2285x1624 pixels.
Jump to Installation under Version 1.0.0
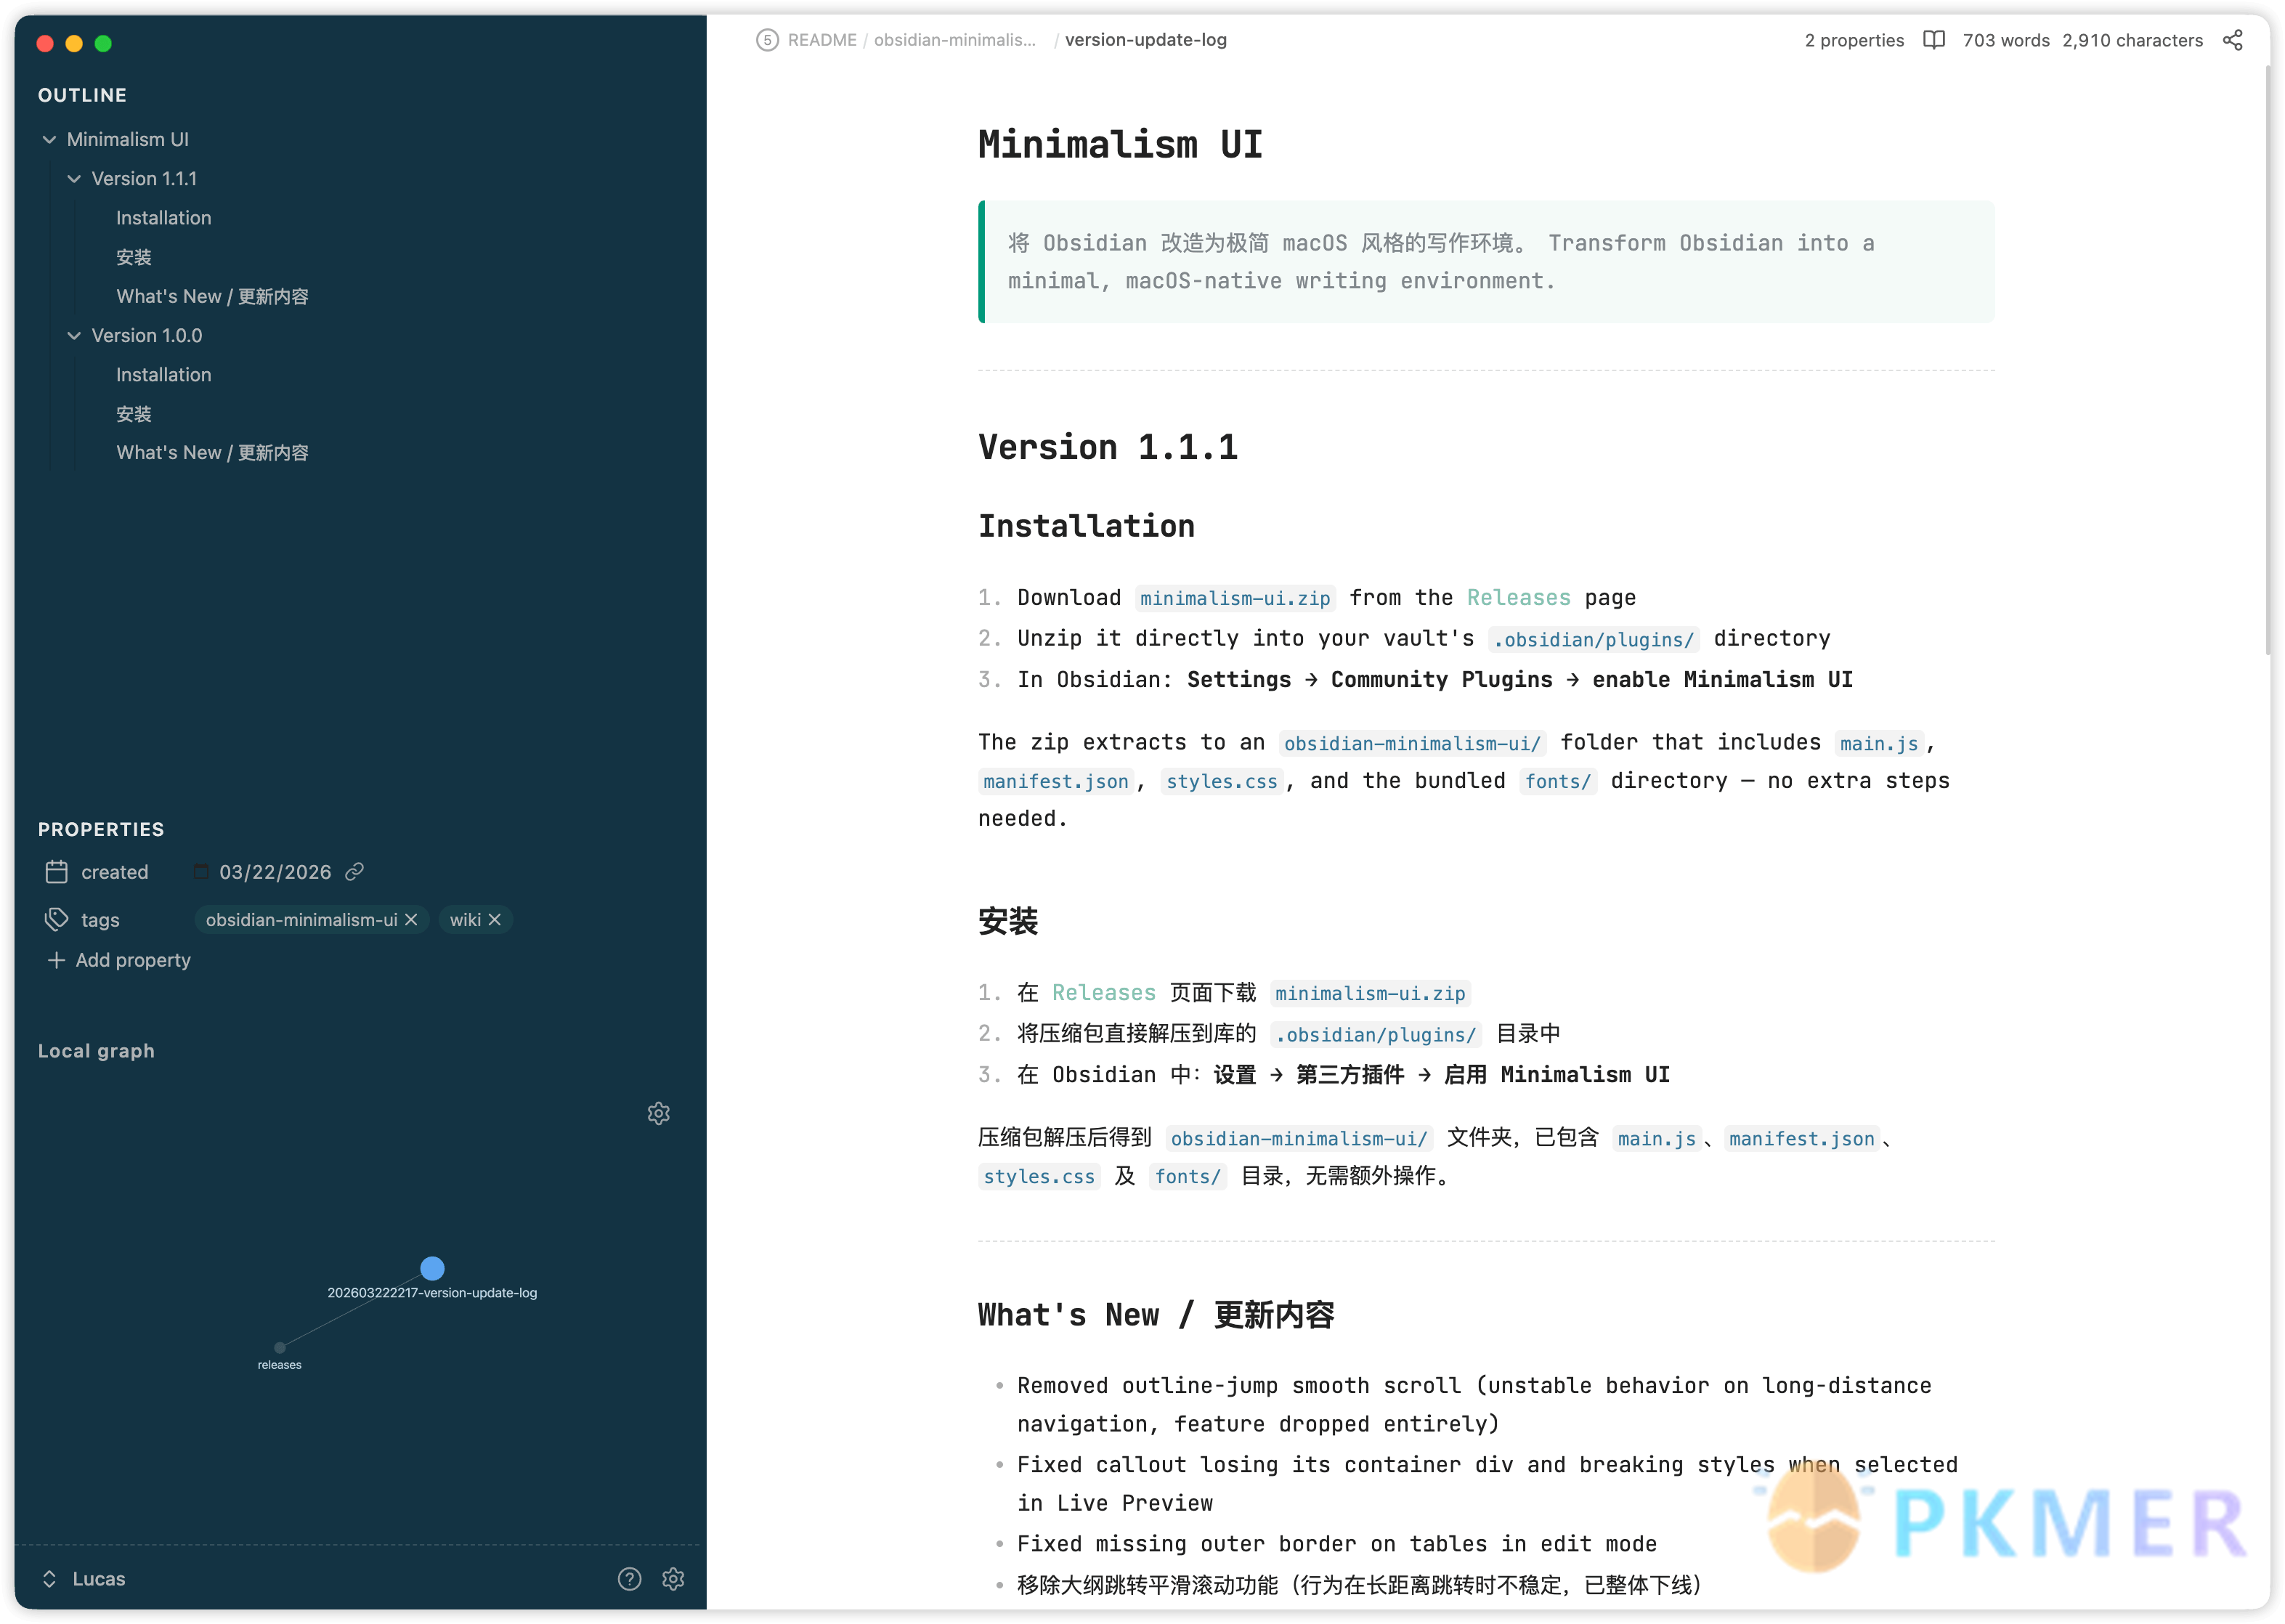coord(163,375)
